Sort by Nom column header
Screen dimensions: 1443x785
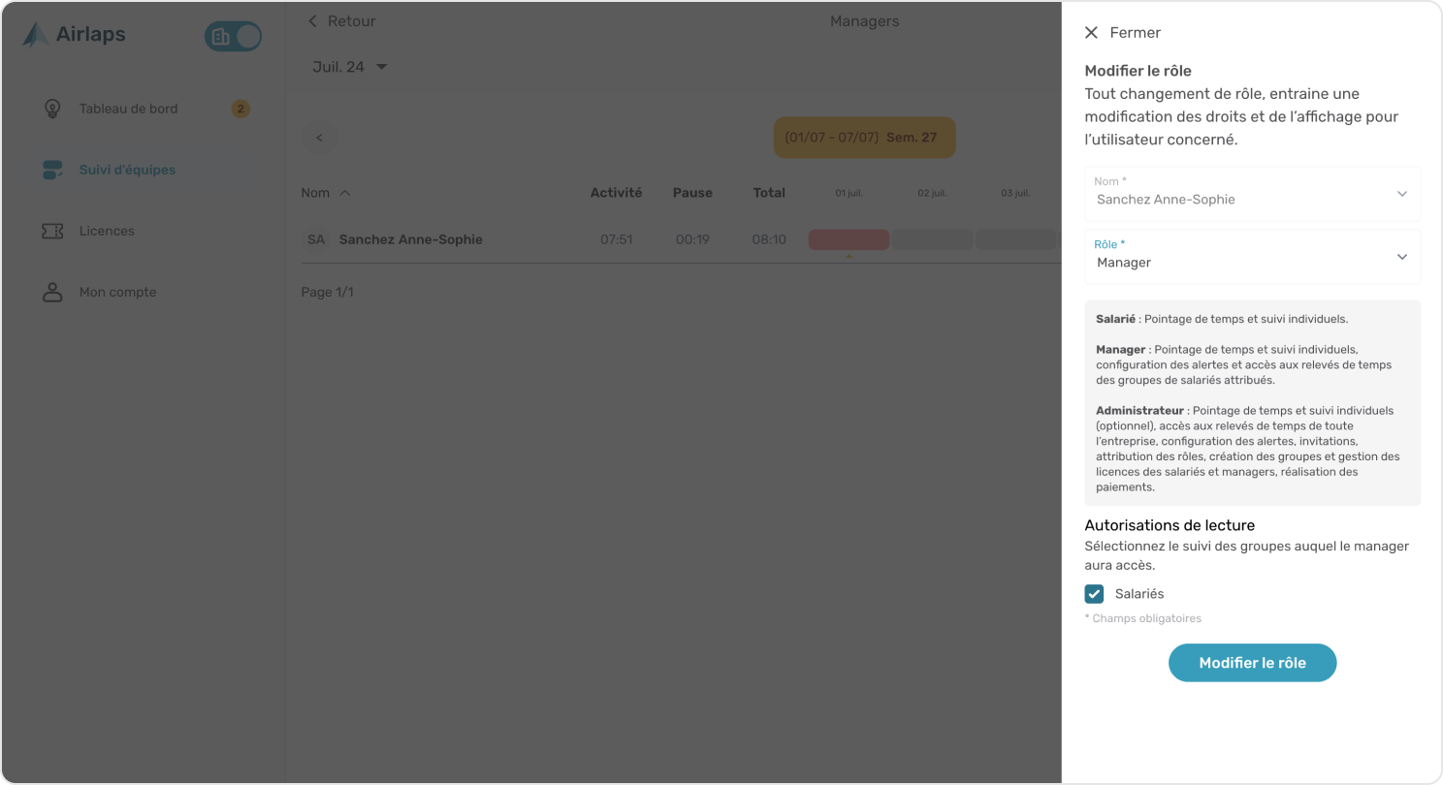326,193
